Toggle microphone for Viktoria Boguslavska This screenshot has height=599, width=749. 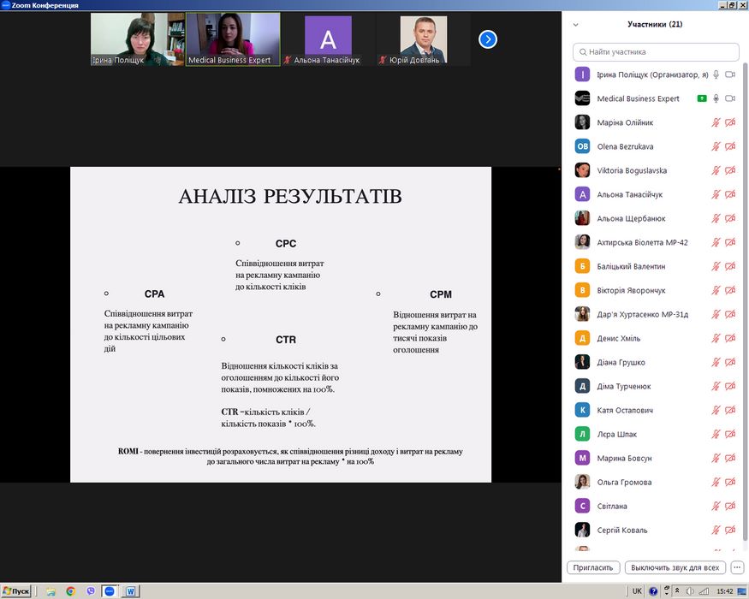point(716,170)
